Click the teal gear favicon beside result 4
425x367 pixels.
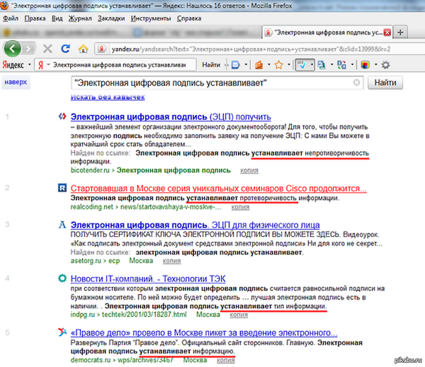[63, 278]
